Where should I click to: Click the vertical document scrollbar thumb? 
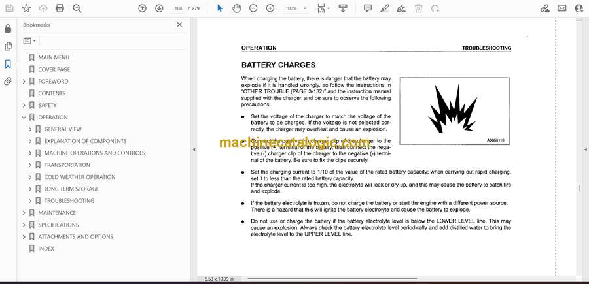tap(579, 189)
